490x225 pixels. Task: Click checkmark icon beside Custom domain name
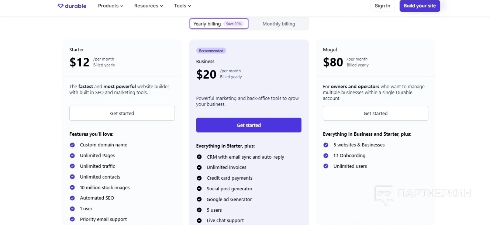pyautogui.click(x=72, y=145)
